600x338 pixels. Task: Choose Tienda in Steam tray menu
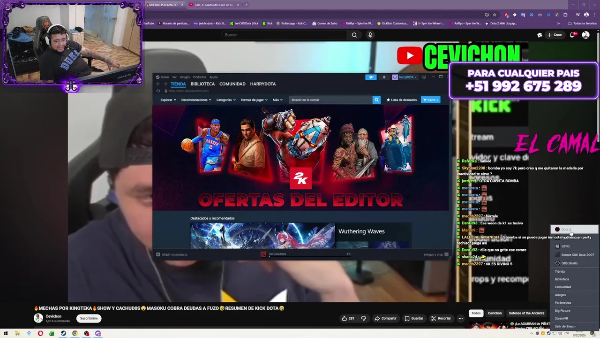(x=574, y=272)
